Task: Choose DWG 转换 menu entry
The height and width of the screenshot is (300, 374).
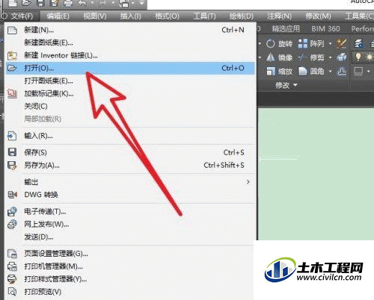Action: (129, 195)
